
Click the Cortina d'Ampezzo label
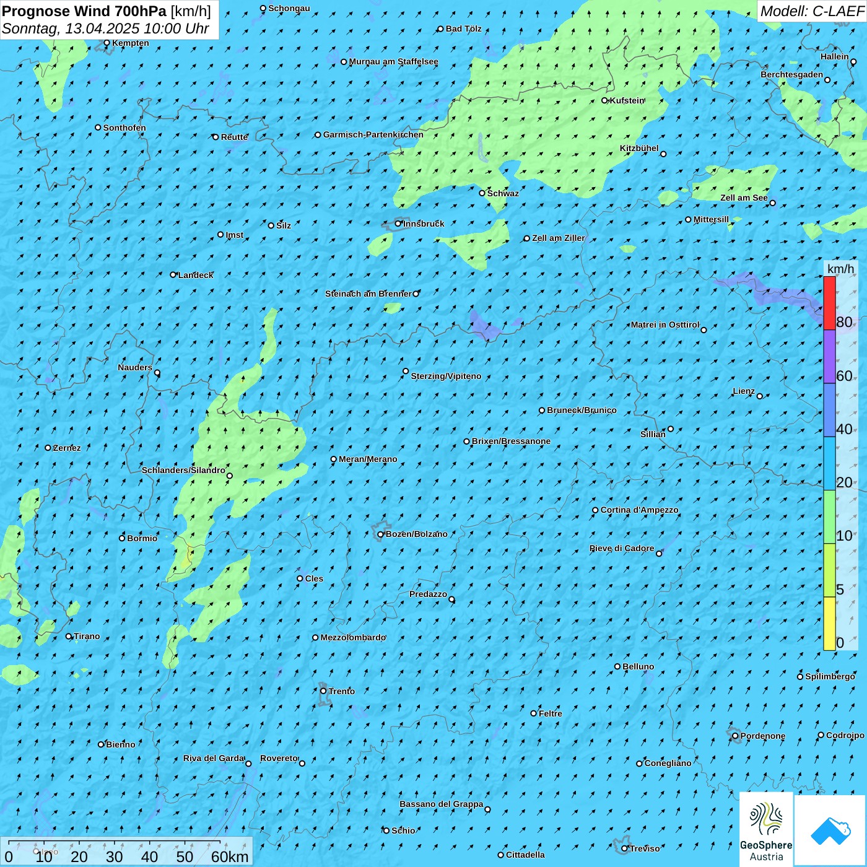coord(640,510)
